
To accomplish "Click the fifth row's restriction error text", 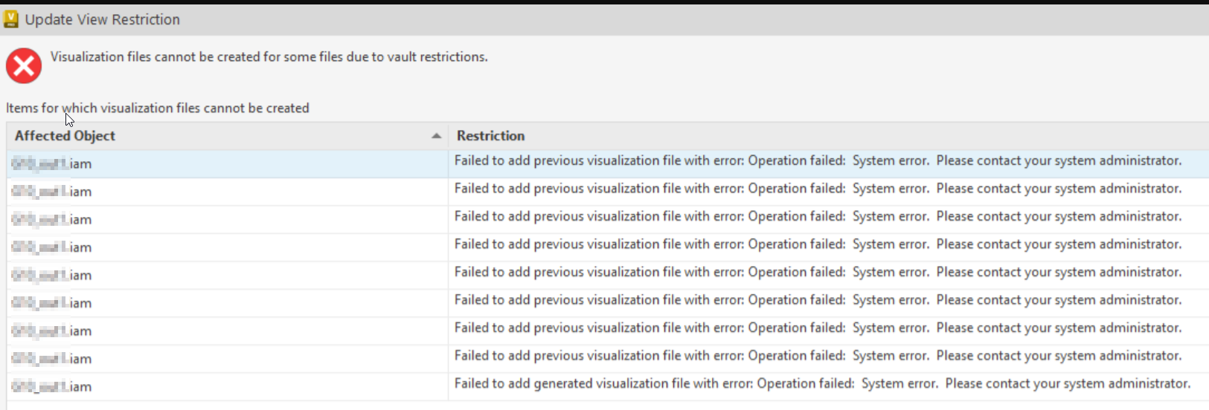I will 818,273.
